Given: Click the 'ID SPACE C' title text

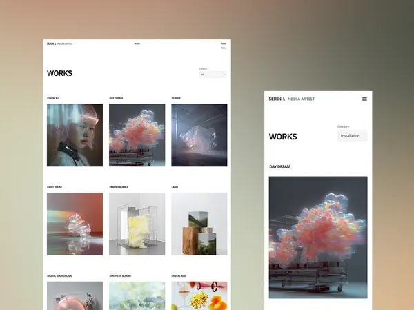Looking at the screenshot, I should [x=53, y=98].
